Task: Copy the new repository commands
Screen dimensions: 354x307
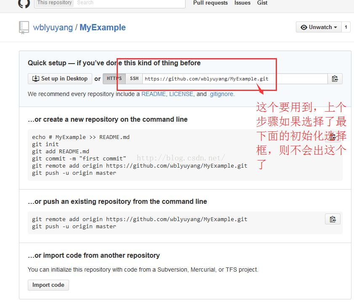Action: pyautogui.click(x=333, y=137)
